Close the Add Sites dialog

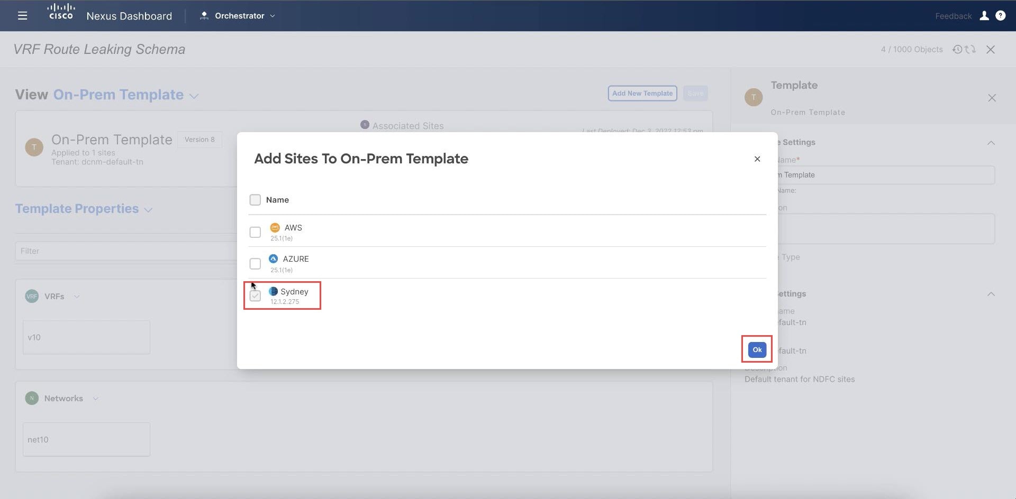click(x=757, y=159)
